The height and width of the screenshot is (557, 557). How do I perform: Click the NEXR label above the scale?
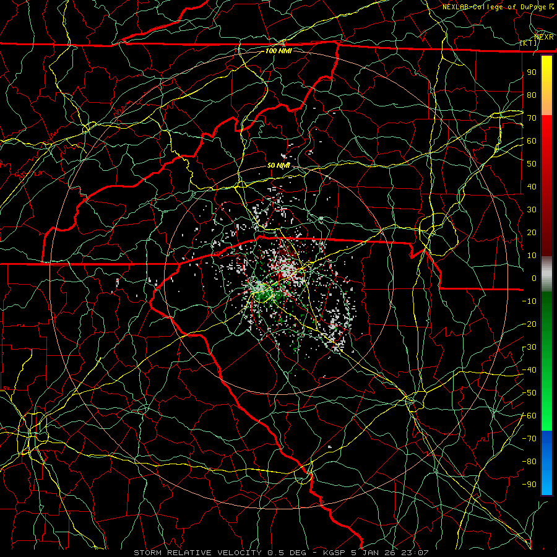coord(543,37)
